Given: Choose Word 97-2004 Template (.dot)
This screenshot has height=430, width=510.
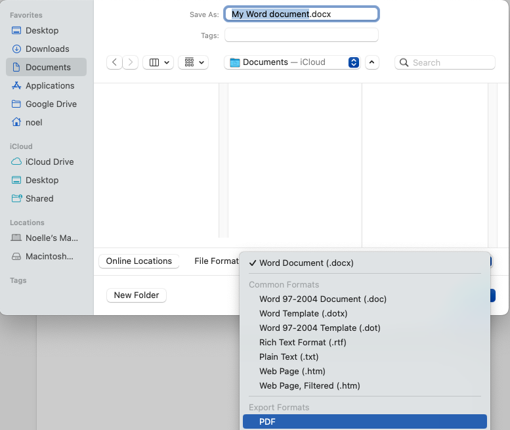Looking at the screenshot, I should click(365, 328).
